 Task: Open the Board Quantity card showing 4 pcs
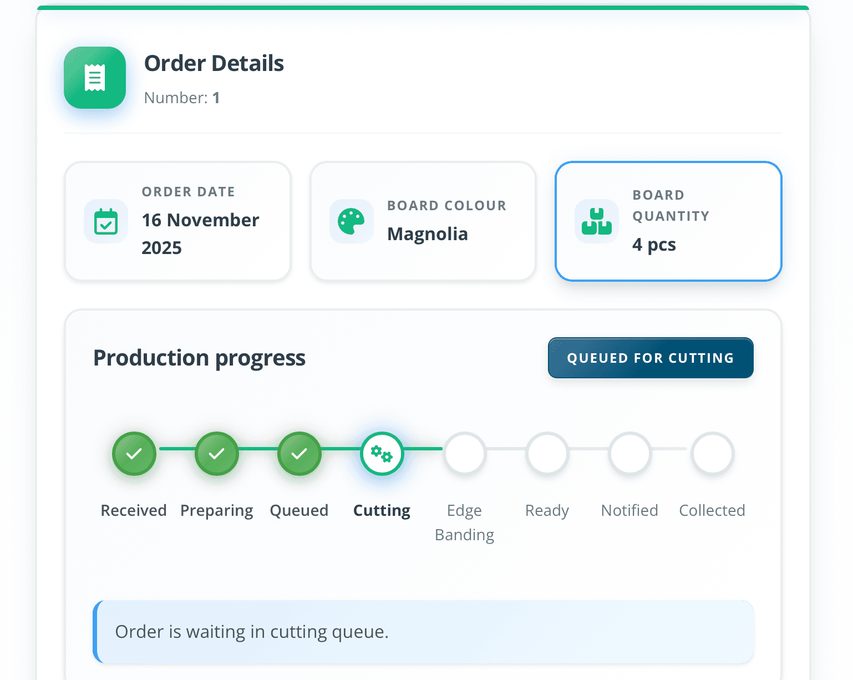point(668,221)
